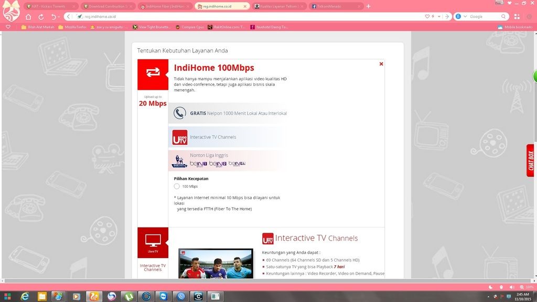Open UC Browser taskbar icon
The image size is (537, 302).
click(x=94, y=296)
